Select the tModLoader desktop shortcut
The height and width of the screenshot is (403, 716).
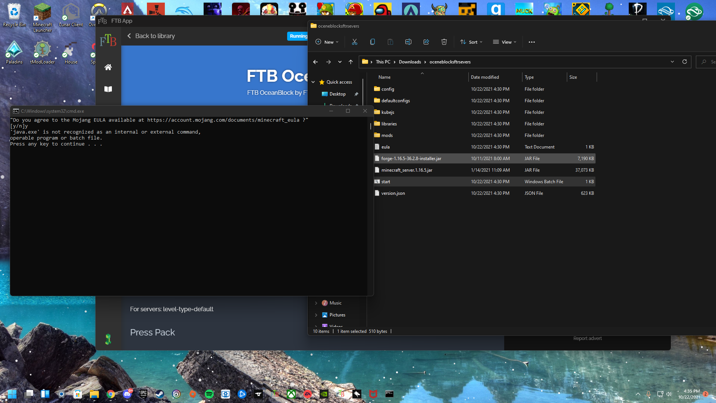(42, 52)
